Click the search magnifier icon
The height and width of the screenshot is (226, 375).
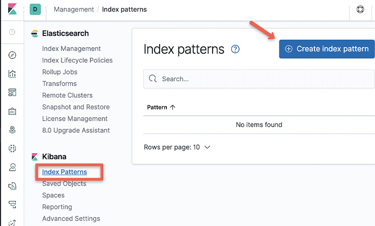tap(152, 78)
